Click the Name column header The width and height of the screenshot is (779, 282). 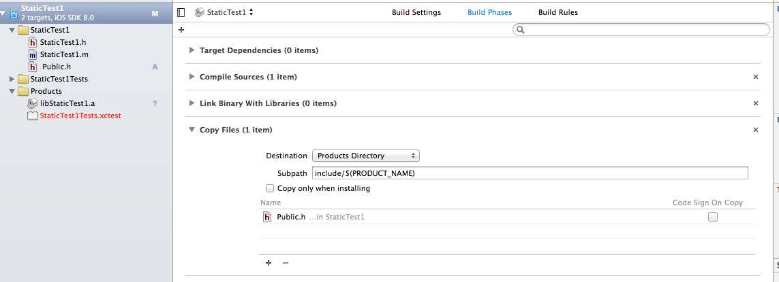(x=271, y=202)
